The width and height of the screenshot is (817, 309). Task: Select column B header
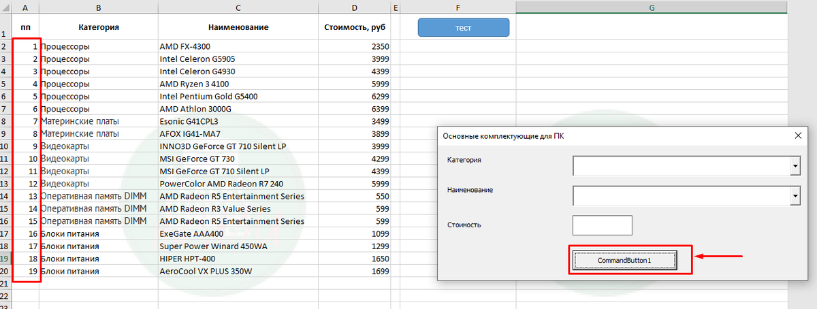pos(99,7)
